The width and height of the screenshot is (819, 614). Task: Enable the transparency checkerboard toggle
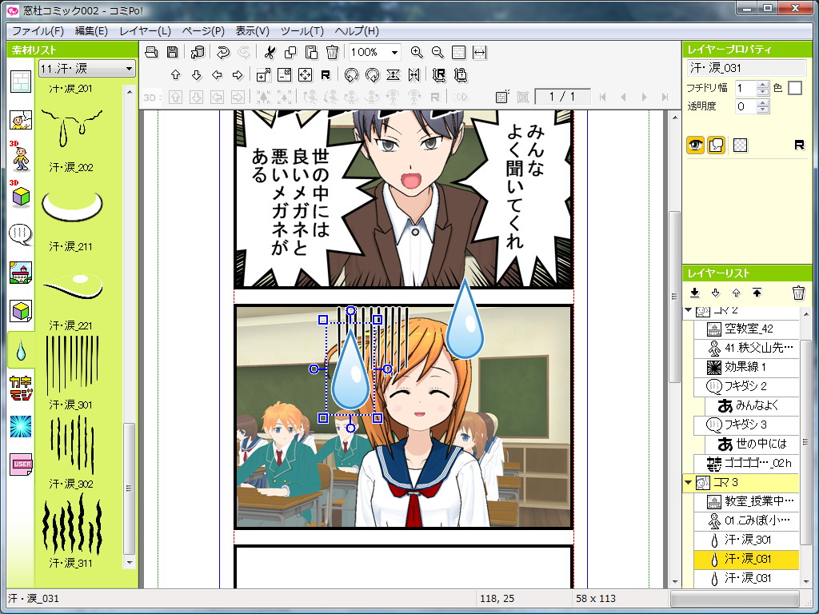pyautogui.click(x=741, y=145)
